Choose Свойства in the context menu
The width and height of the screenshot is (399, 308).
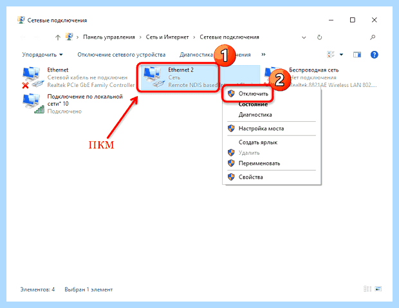(272, 177)
